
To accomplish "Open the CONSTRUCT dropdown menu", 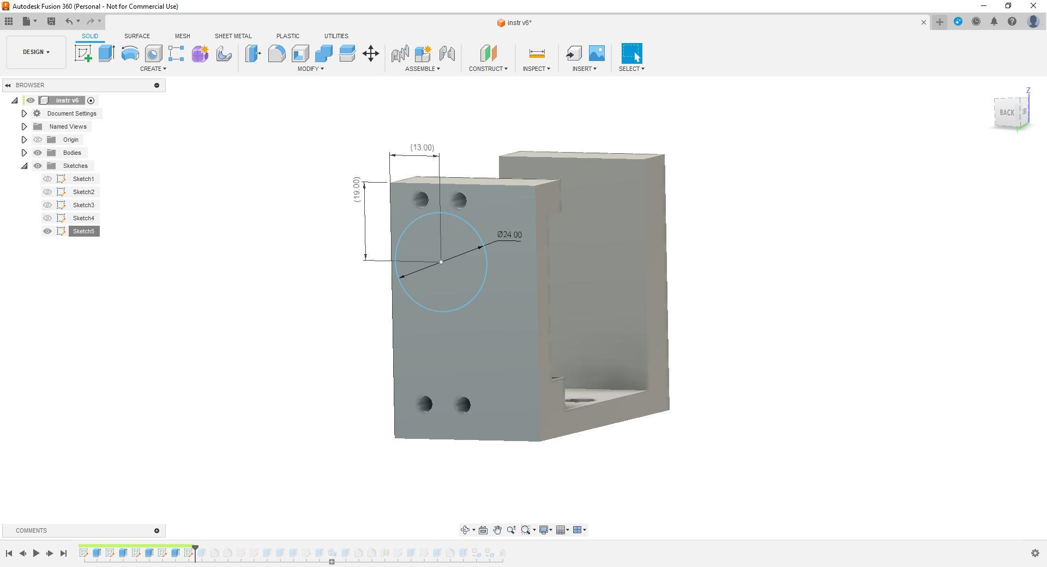I will 488,69.
